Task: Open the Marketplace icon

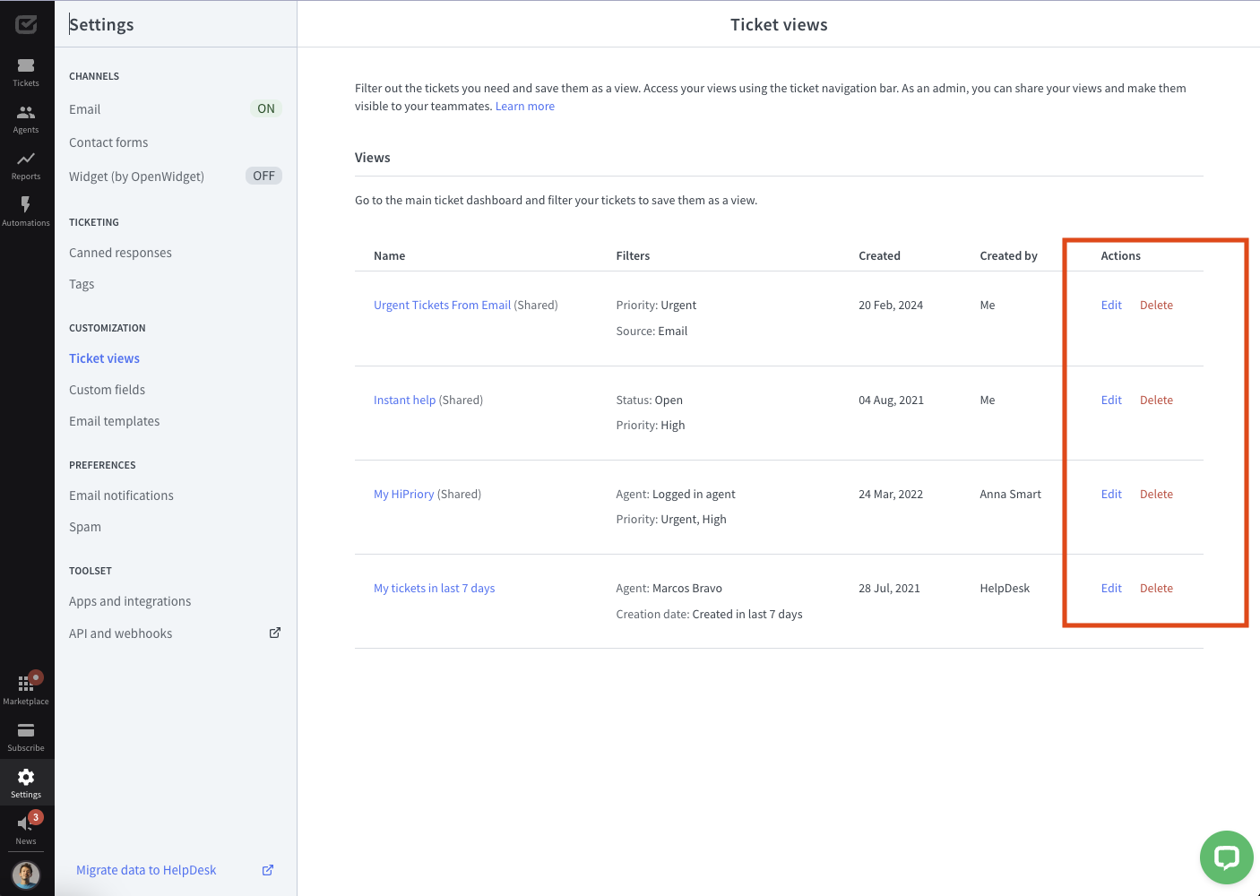Action: tap(26, 690)
